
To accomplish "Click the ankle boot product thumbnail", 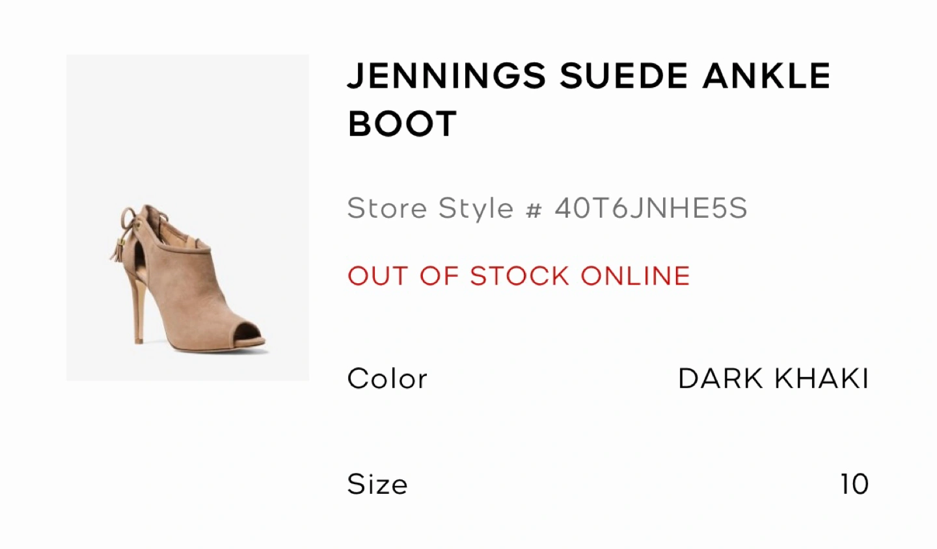I will pos(187,218).
